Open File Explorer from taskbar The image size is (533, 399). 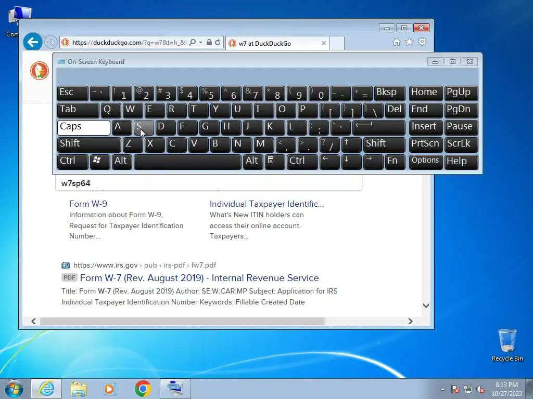coord(79,389)
